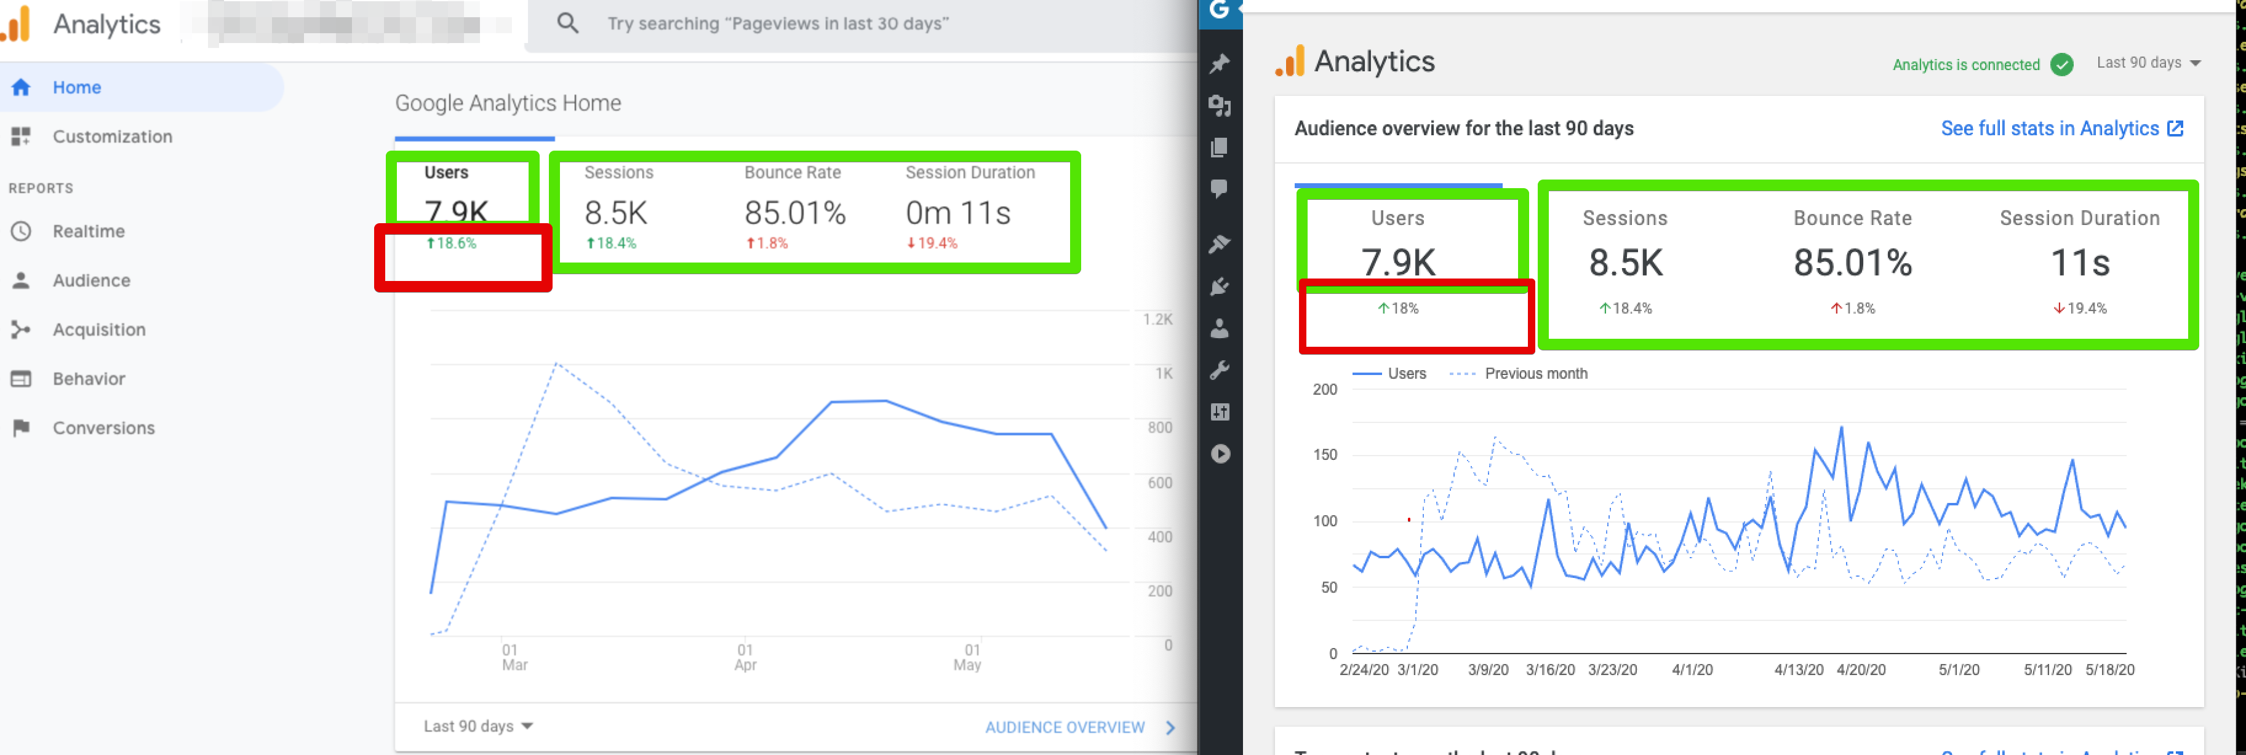
Task: Click the green connected checkmark icon
Action: coord(2062,65)
